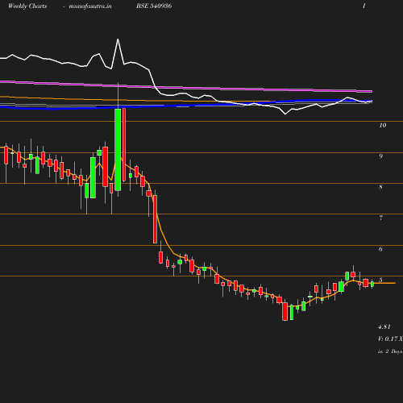This screenshot has height=403, width=403.
Task: Click the volume text 'V: 0.17 X'
Action: 390,339
